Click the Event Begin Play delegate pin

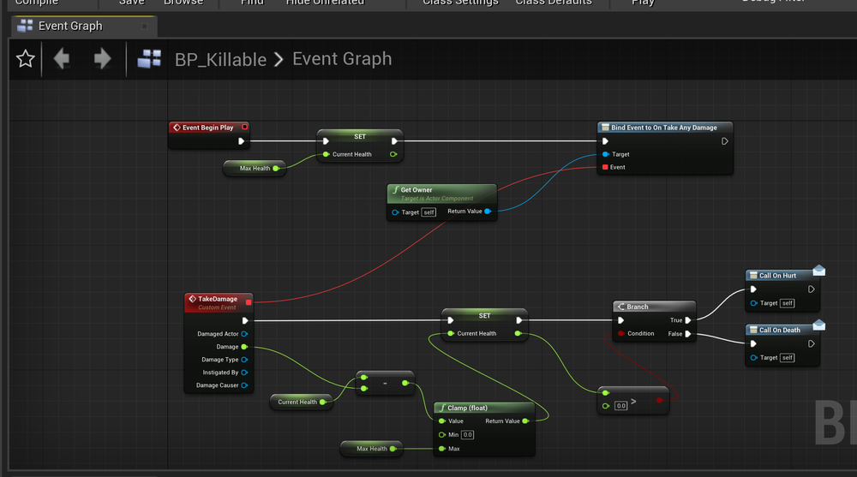point(244,128)
